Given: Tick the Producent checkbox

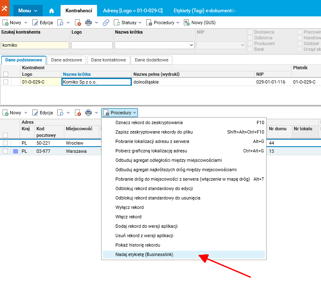Looking at the screenshot, I should point(250,43).
